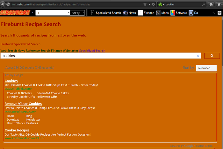Screen dimensions: 223x149
Task: Click the magnifier in browser search box
Action: point(204,4)
